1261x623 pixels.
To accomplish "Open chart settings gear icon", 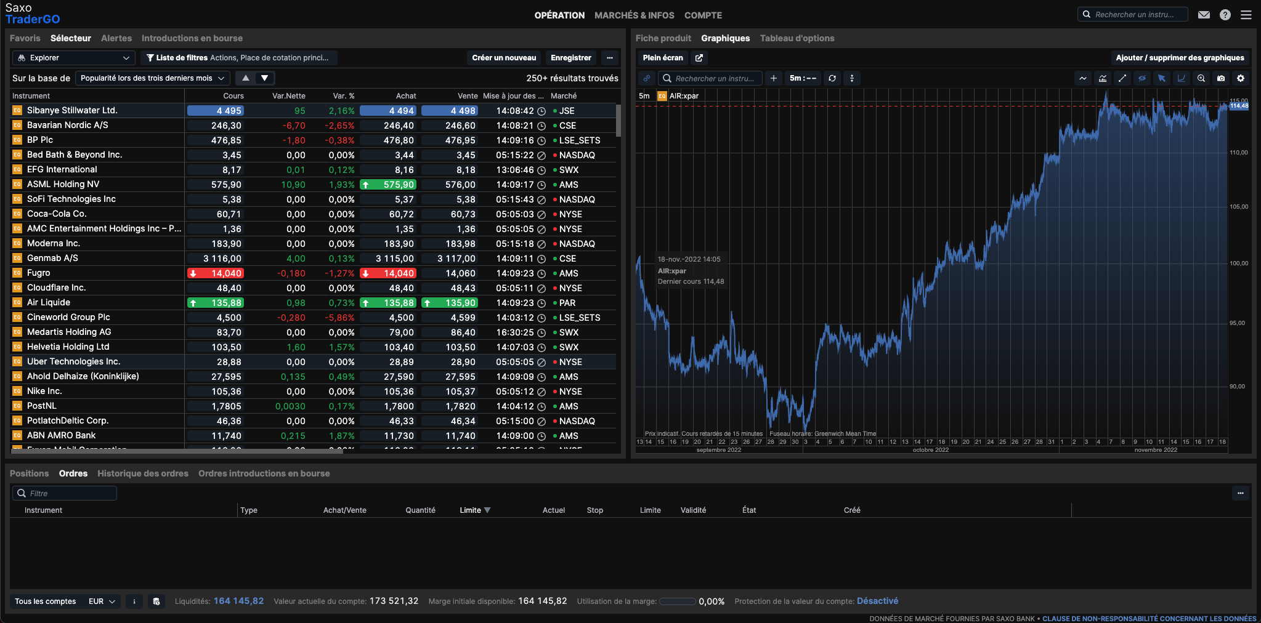I will [1241, 78].
